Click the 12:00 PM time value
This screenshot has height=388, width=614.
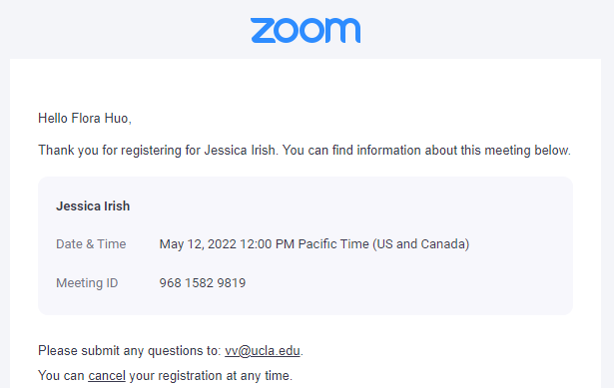(x=267, y=244)
